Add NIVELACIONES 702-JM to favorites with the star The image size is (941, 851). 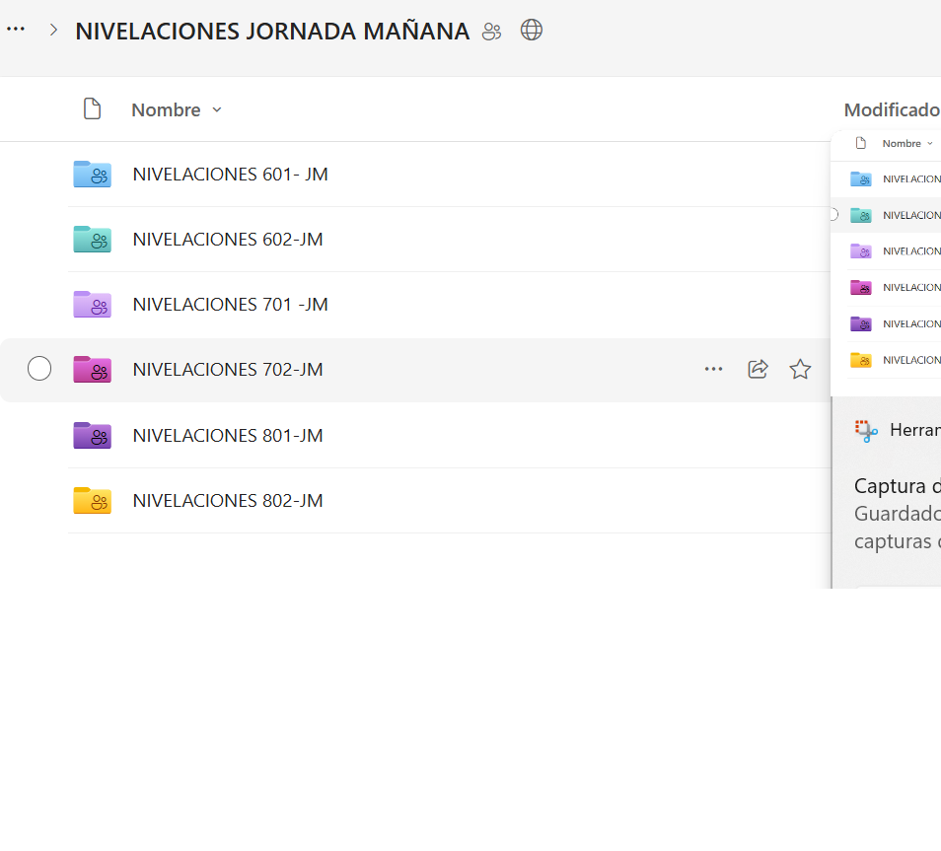800,369
